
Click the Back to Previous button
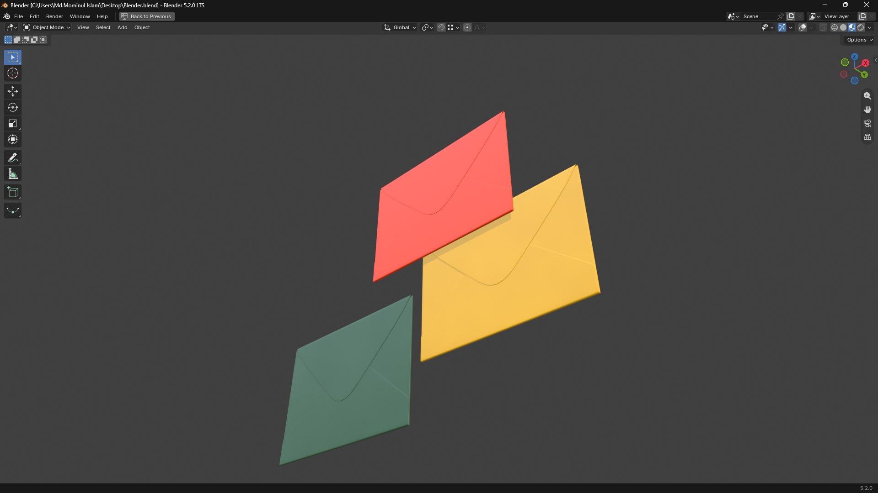147,16
